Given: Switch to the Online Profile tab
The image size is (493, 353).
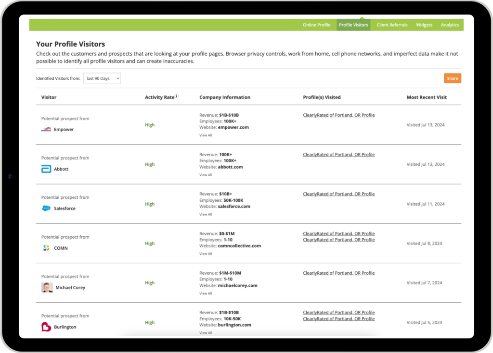Looking at the screenshot, I should point(317,25).
